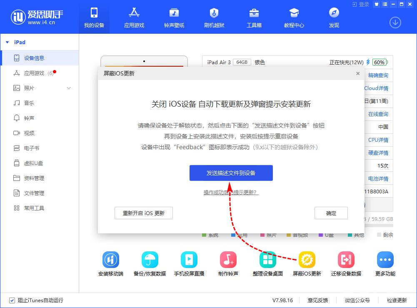Open the 应用游戏 section in the top toolbar
This screenshot has width=417, height=308.
coord(133,17)
